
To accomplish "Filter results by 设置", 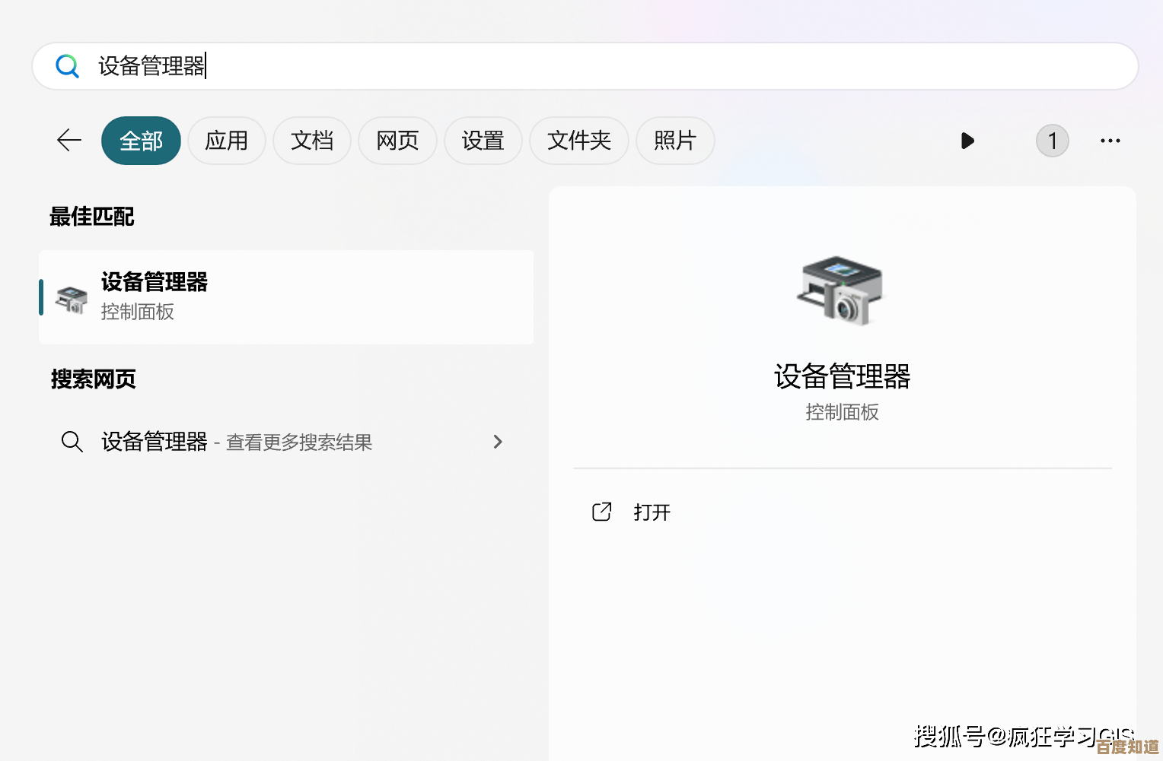I will point(483,141).
